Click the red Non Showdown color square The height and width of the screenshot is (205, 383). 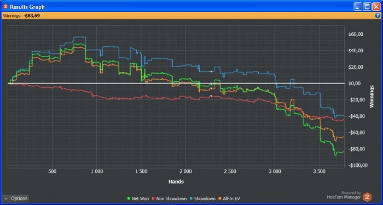coord(153,198)
